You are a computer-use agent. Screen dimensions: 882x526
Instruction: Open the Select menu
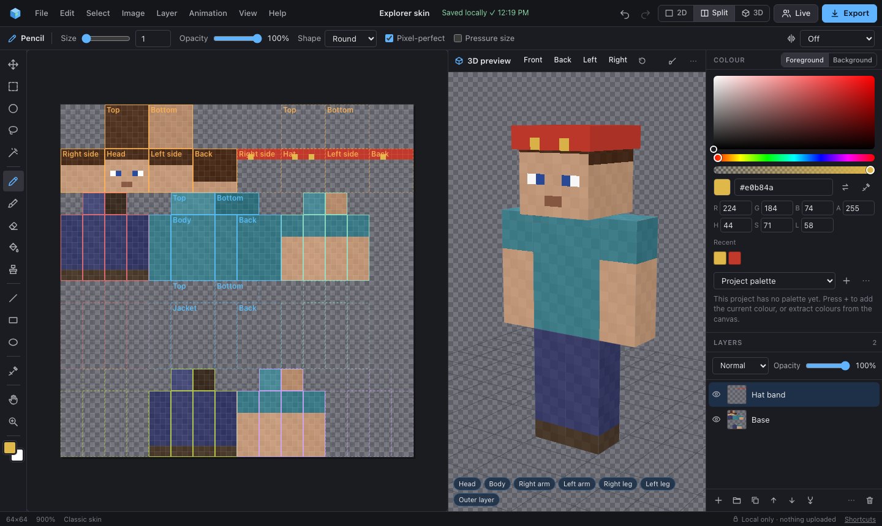tap(98, 13)
